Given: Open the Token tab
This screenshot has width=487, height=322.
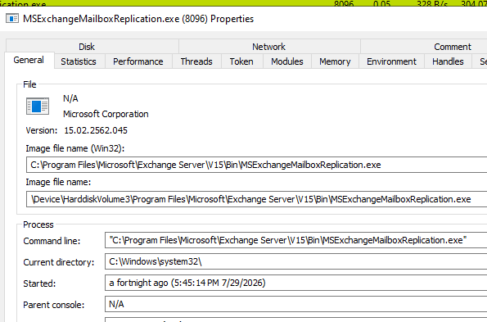Looking at the screenshot, I should pos(241,61).
